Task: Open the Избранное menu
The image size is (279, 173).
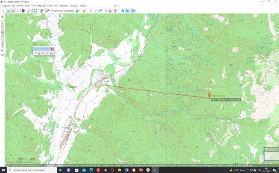Action: click(x=42, y=6)
